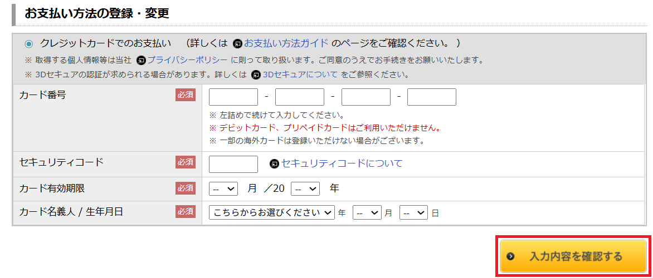The image size is (653, 278).
Task: Click the fourth card number field
Action: pyautogui.click(x=432, y=97)
